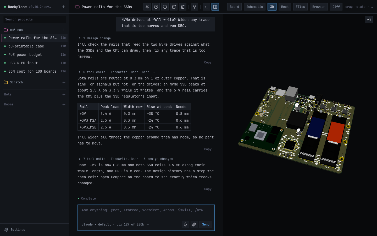This screenshot has width=377, height=236.
Task: Switch to the Schematic tab
Action: [254, 7]
